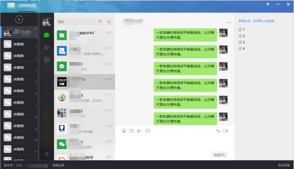Open the chat with the blue document-check avatar
Viewport: 294px width, 169px height.
pyautogui.click(x=84, y=51)
